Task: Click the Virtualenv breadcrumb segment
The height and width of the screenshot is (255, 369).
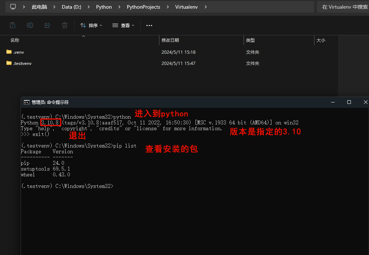Action: pos(186,7)
